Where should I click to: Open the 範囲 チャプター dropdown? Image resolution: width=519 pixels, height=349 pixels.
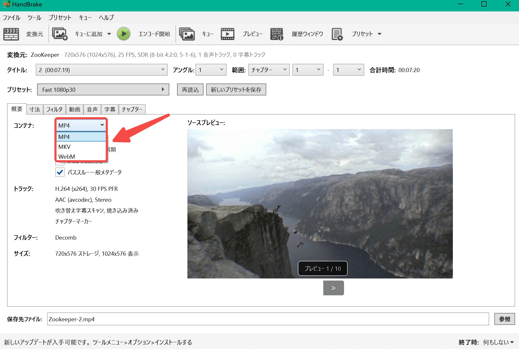pyautogui.click(x=269, y=70)
